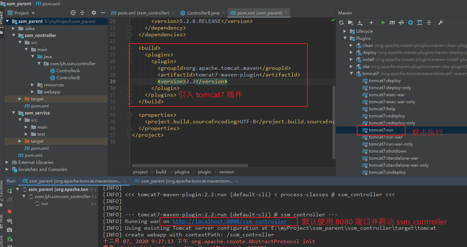Click 'plugins' in the editor breadcrumb
This screenshot has width=467, height=247.
[182, 172]
